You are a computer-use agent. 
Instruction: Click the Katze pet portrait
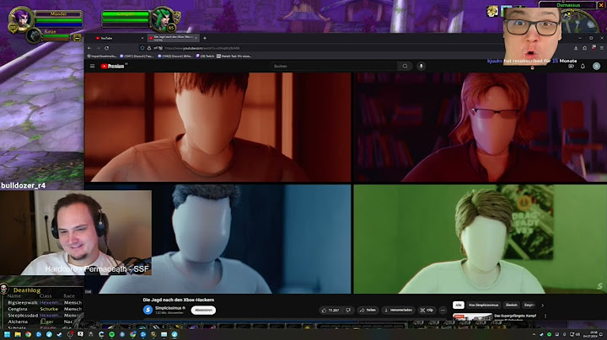[34, 36]
